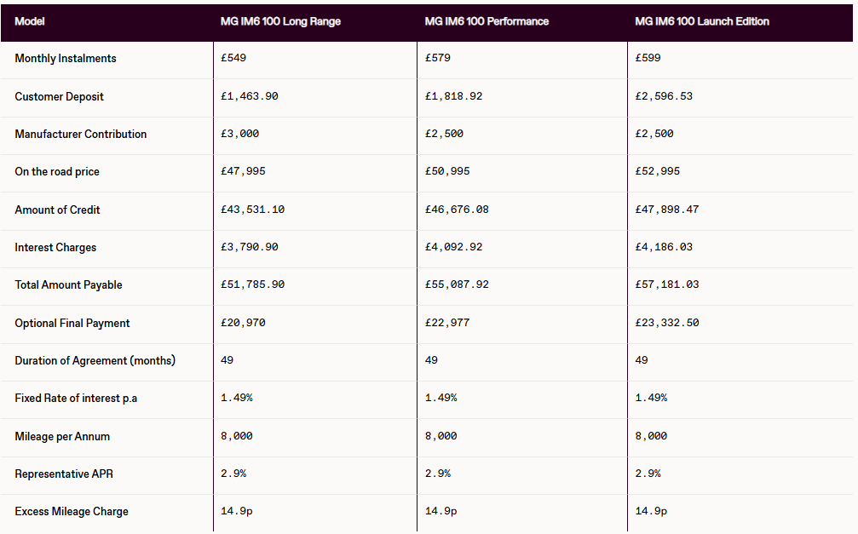This screenshot has height=534, width=858.
Task: Click the £4,186.03 interest charges value
Action: tap(664, 247)
